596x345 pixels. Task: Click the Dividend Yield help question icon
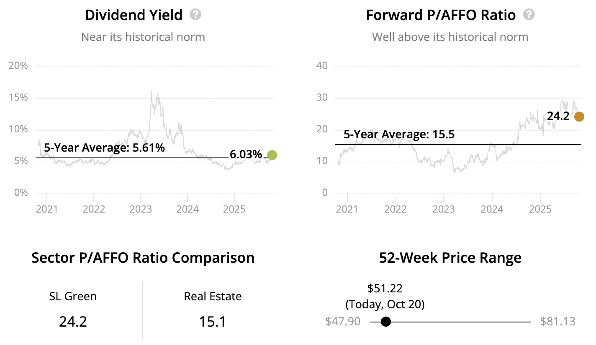coord(195,15)
